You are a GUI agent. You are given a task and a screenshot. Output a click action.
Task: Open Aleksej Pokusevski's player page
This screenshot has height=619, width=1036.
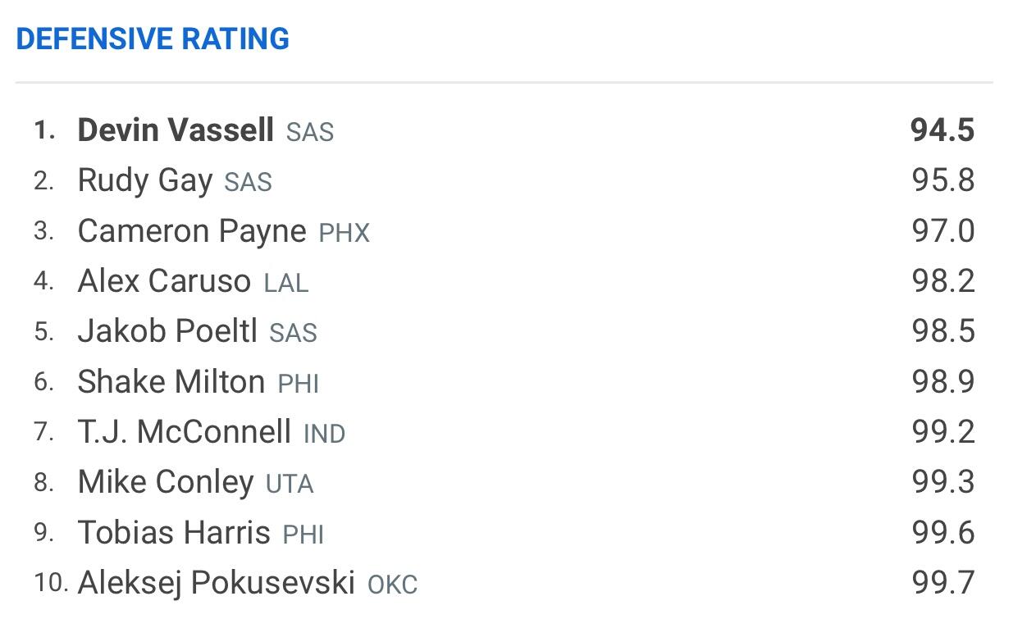click(217, 583)
